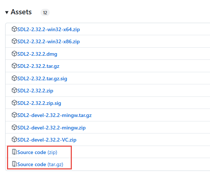Download SDL2-devel-2.32.2-VC.zip
Viewport: 210px width, 172px height.
[47, 140]
